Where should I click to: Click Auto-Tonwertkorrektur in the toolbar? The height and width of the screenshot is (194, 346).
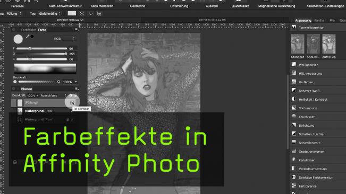click(x=65, y=6)
